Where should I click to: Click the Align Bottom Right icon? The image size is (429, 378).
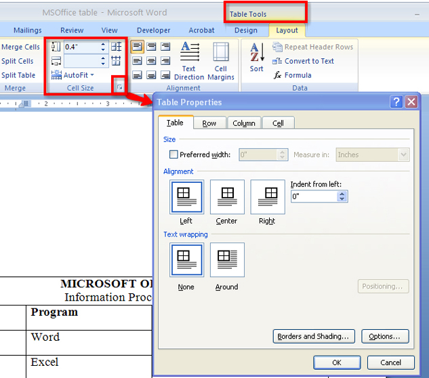pos(165,75)
